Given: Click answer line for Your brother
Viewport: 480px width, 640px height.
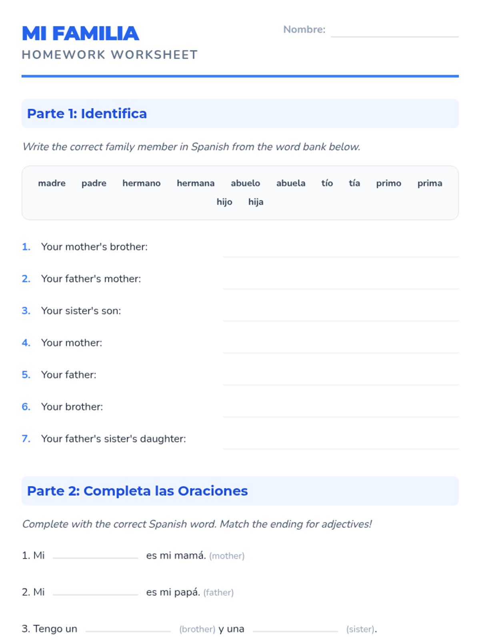Looking at the screenshot, I should [x=340, y=410].
